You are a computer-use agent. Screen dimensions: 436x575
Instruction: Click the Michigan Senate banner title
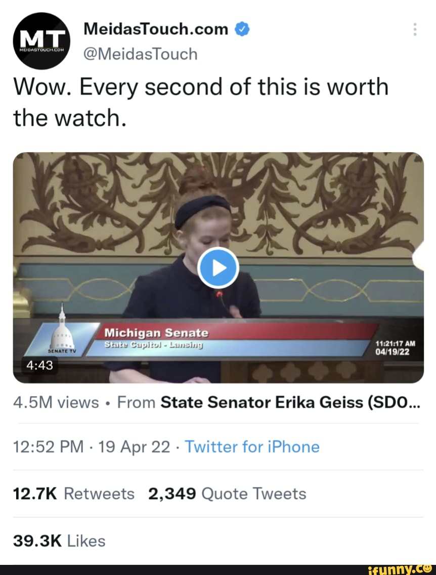coord(156,333)
